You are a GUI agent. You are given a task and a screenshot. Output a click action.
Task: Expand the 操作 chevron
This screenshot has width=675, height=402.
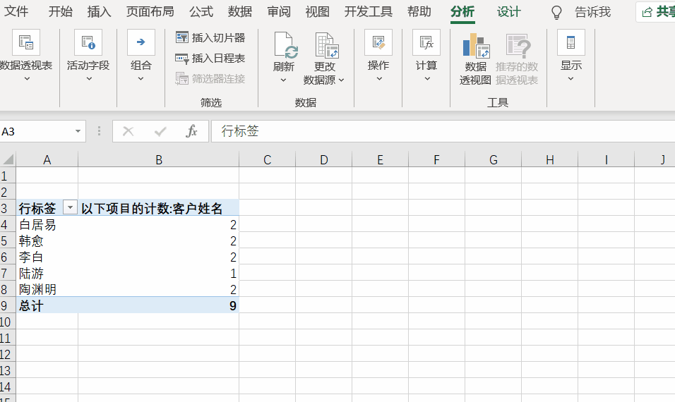click(379, 79)
